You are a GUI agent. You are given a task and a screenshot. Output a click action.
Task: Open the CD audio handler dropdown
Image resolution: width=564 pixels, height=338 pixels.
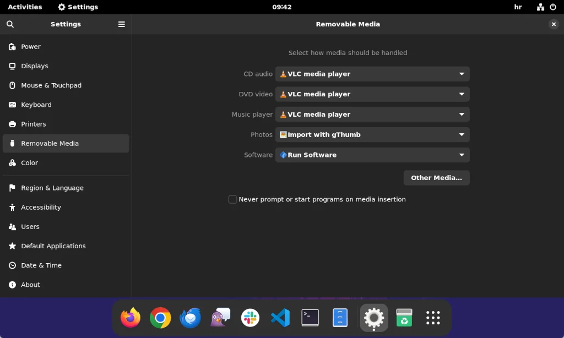click(372, 74)
